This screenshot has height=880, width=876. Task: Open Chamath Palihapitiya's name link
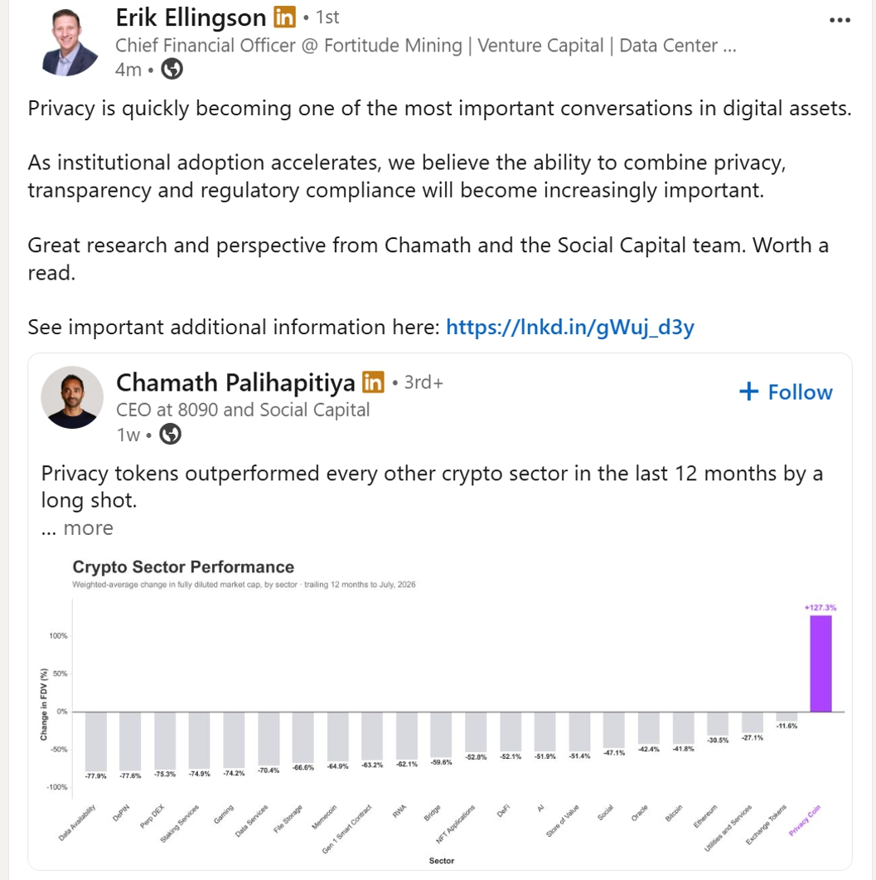pyautogui.click(x=235, y=382)
